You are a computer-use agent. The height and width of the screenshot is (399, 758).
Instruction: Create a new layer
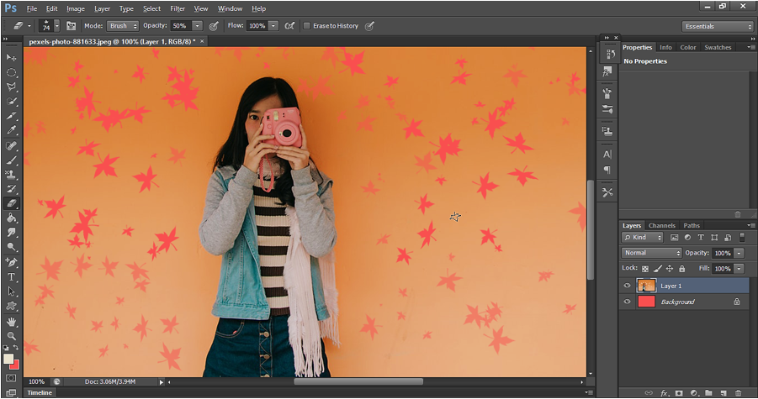click(x=724, y=393)
